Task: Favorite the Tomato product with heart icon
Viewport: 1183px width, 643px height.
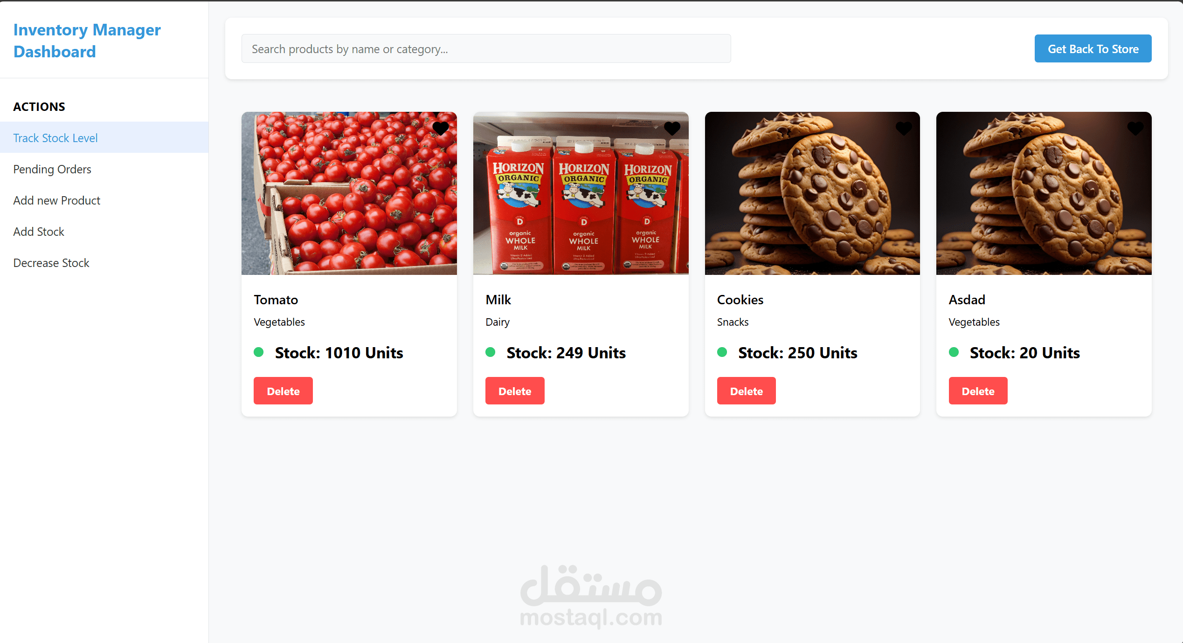Action: click(440, 128)
